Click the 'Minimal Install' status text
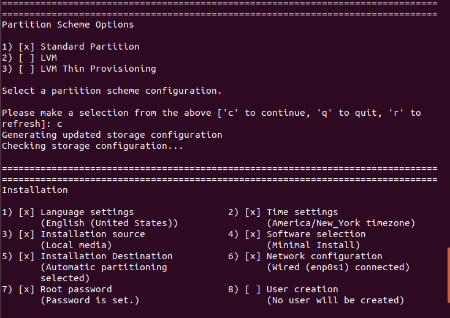 (313, 245)
